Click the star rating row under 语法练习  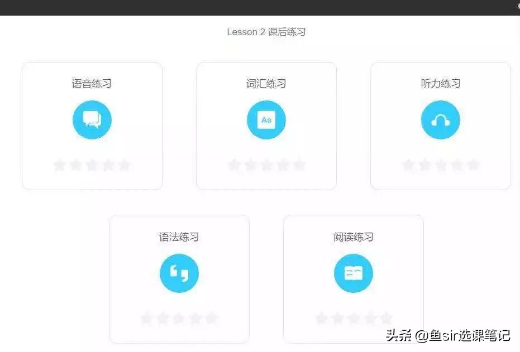(x=179, y=318)
